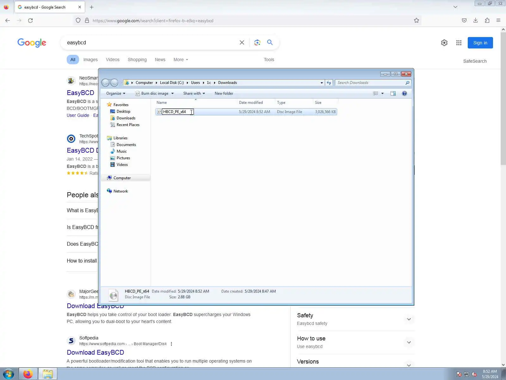Bookmark this page with the star icon
Viewport: 506px width, 380px height.
point(417,21)
